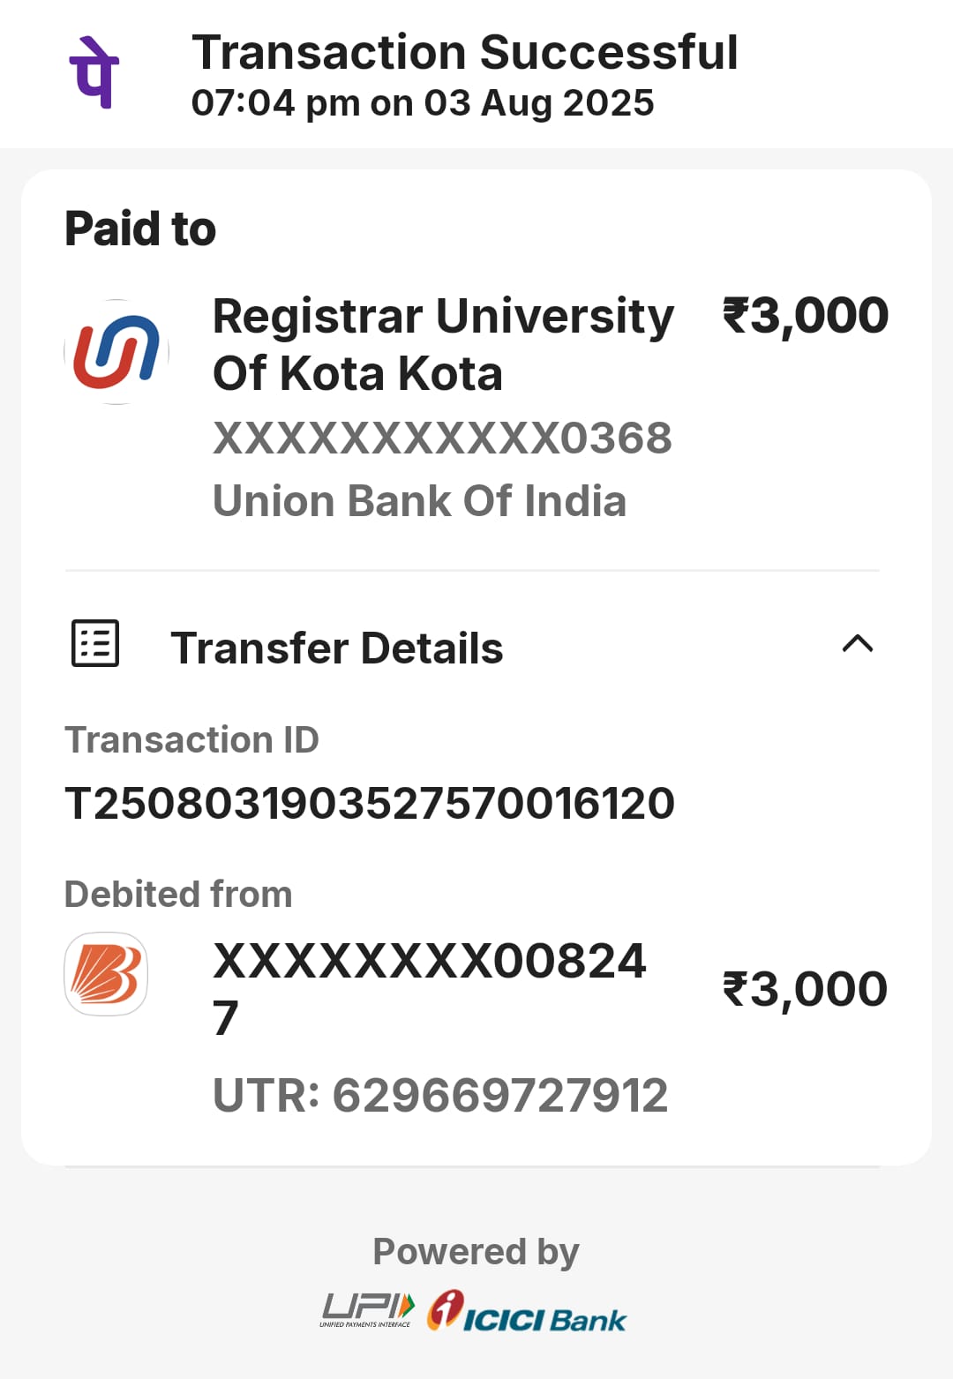Click the ICICI Bank logo
The width and height of the screenshot is (953, 1379).
(x=527, y=1311)
